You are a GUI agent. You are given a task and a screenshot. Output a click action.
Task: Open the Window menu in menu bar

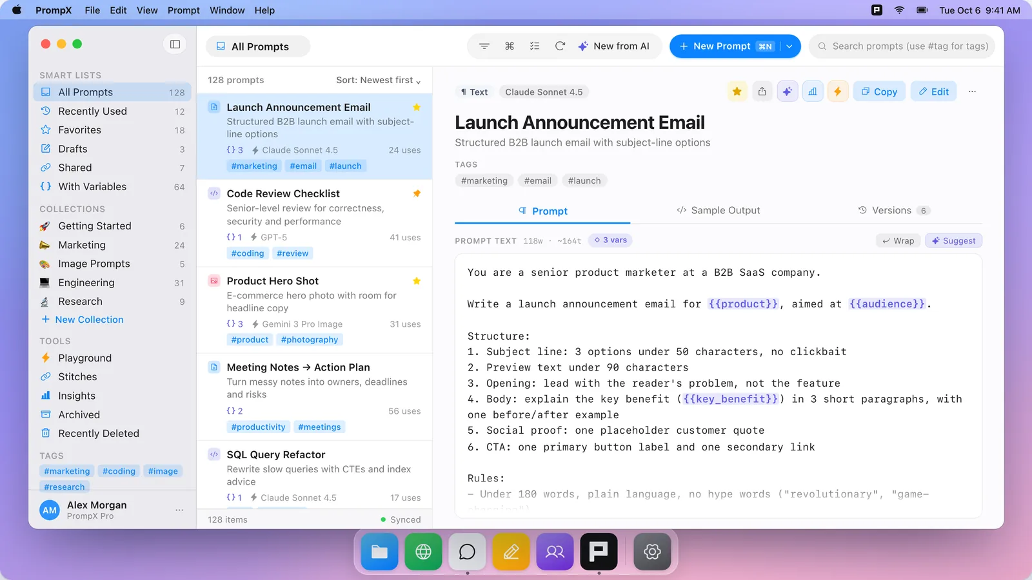(x=227, y=10)
